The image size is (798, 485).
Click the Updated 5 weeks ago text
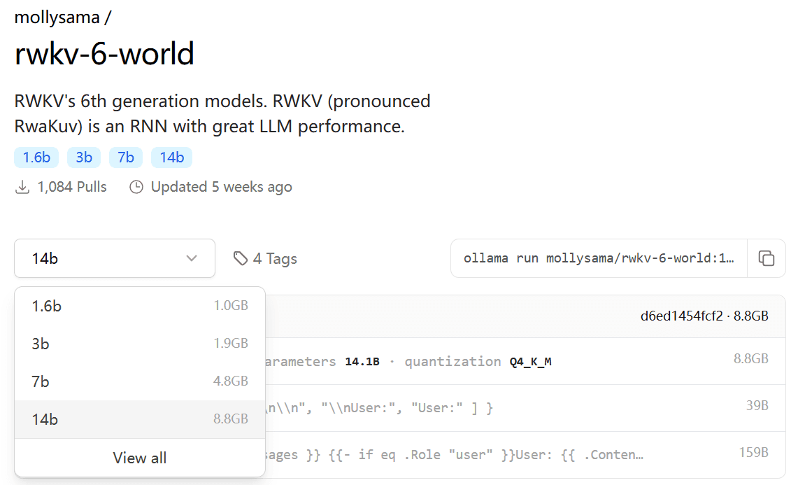pyautogui.click(x=222, y=187)
